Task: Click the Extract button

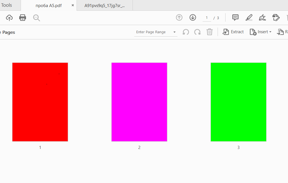Action: click(233, 32)
